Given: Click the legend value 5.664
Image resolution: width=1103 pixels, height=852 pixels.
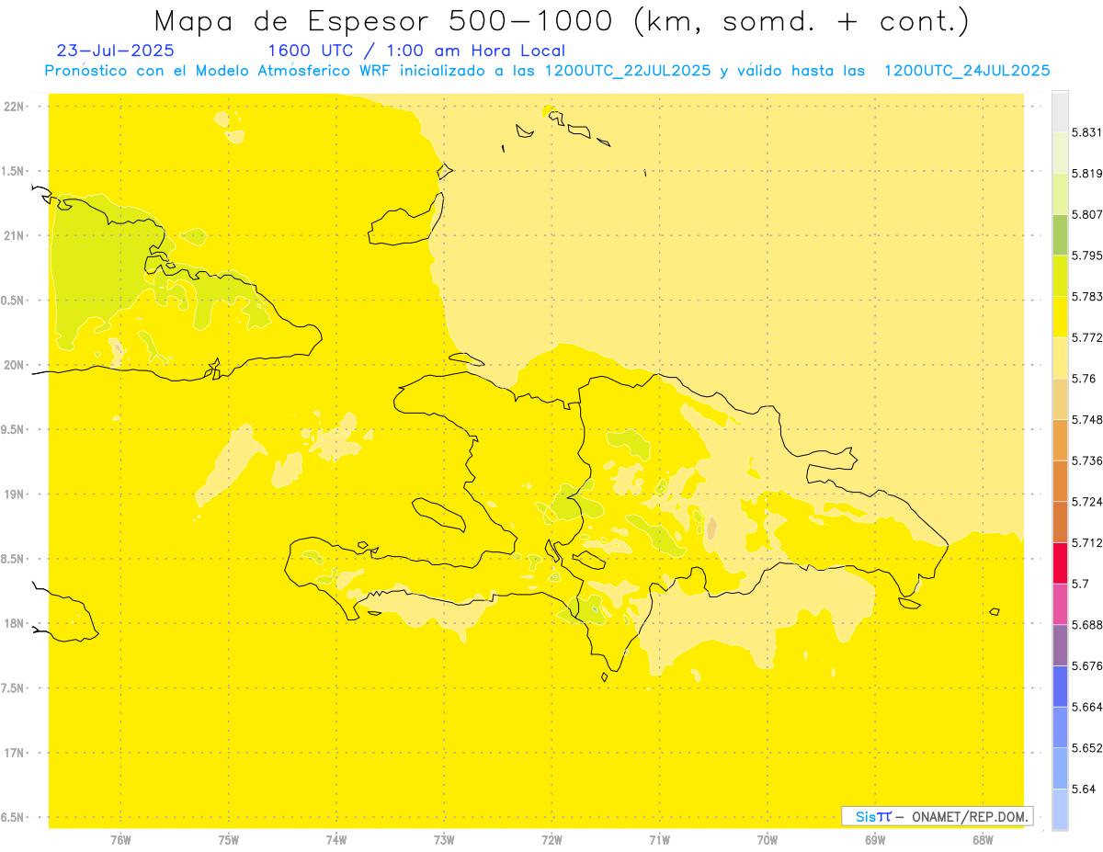Looking at the screenshot, I should [x=1087, y=707].
